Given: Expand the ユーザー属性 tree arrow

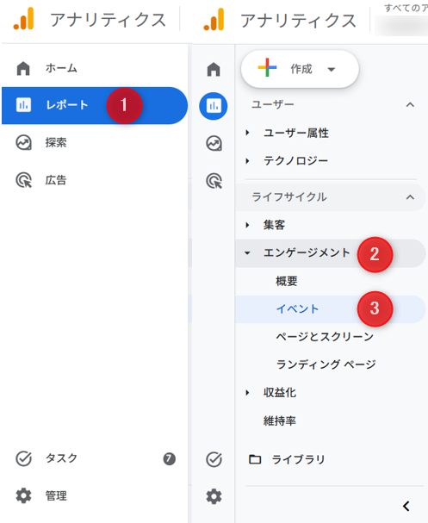Looking at the screenshot, I should [x=247, y=133].
